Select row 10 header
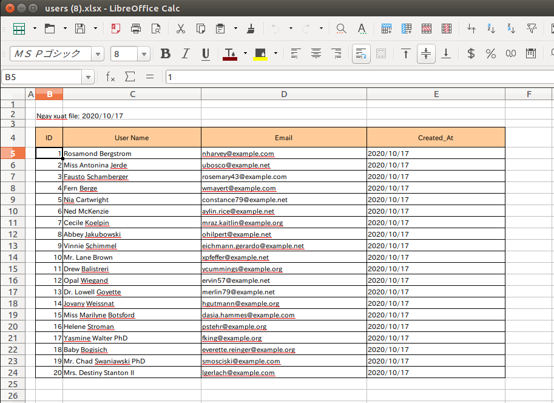The image size is (554, 403). point(13,211)
